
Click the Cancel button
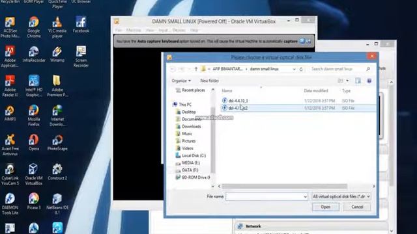[357, 207]
